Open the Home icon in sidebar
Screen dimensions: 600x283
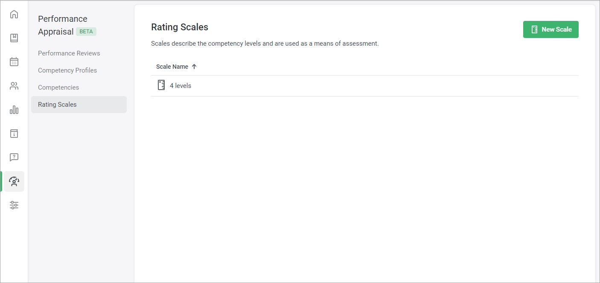coord(14,15)
